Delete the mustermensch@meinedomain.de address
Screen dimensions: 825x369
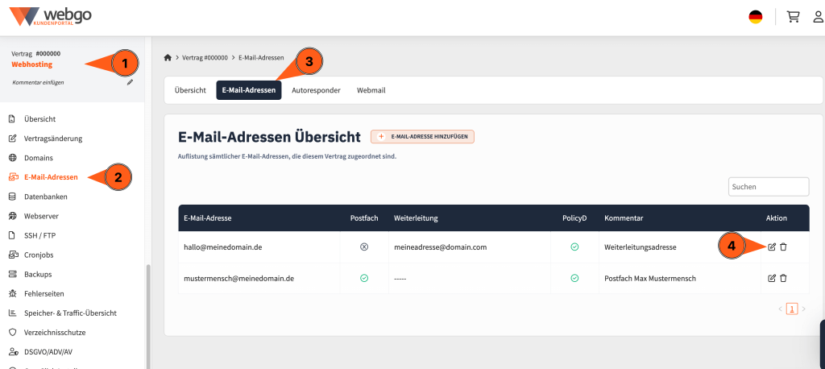click(783, 278)
